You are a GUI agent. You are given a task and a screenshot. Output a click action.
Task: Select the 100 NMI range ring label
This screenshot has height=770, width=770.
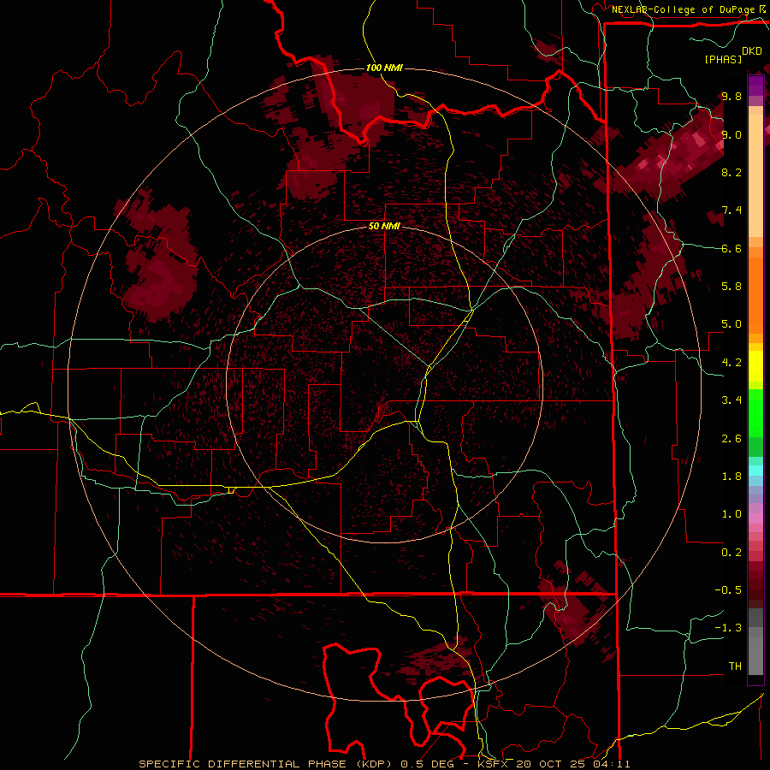[384, 68]
